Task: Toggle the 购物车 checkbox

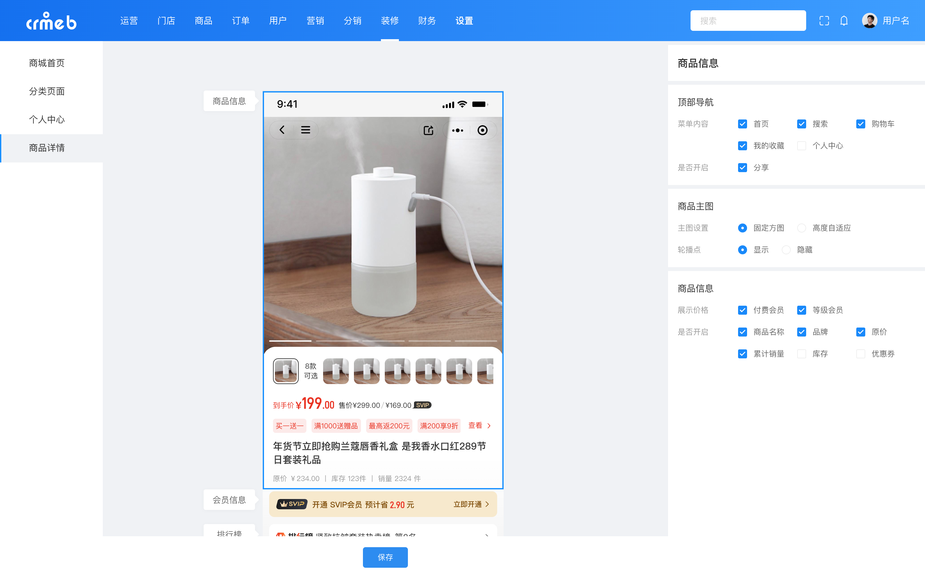Action: point(860,124)
